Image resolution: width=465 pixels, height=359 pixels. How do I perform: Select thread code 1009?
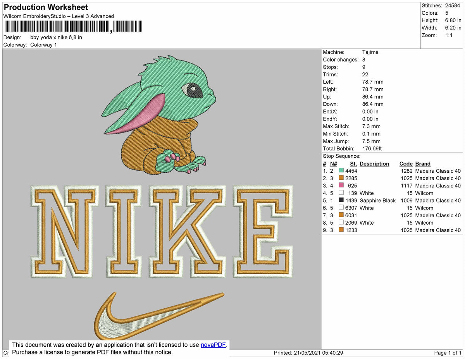point(406,200)
